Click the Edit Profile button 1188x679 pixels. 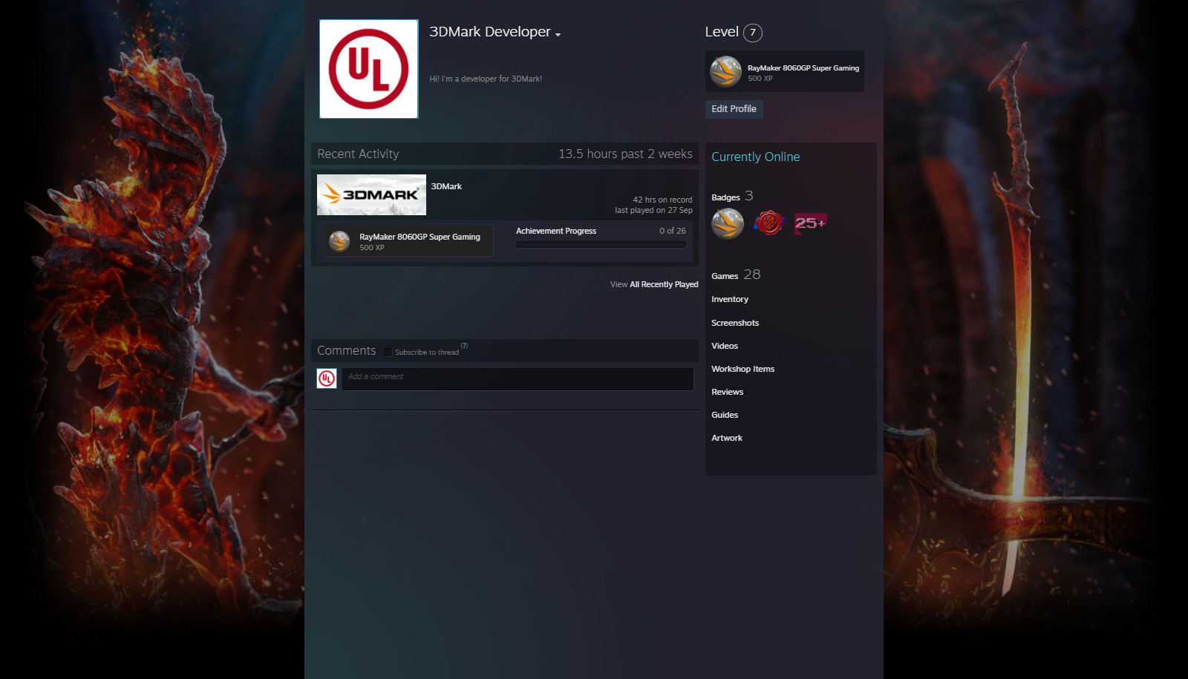click(x=734, y=109)
